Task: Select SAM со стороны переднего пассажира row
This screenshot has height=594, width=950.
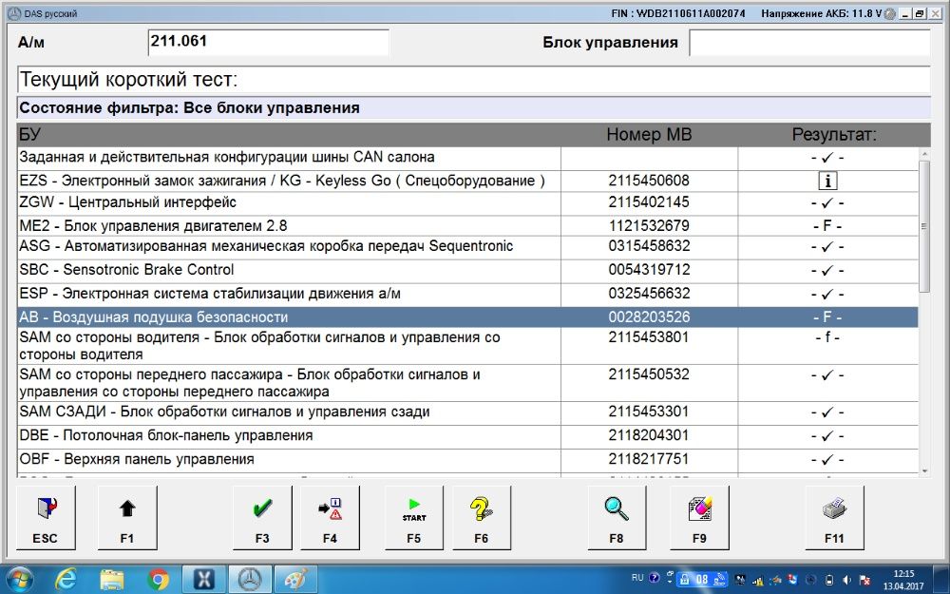Action: 467,383
